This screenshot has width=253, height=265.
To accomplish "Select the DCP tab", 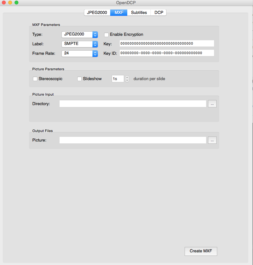I will pos(159,13).
